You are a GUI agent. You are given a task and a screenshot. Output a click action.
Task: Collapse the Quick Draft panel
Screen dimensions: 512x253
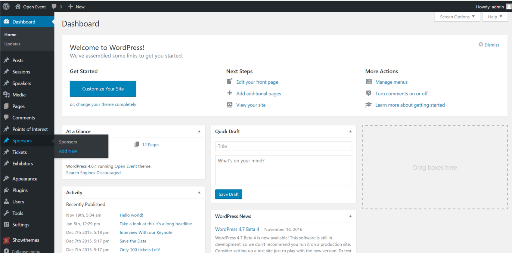click(x=350, y=131)
